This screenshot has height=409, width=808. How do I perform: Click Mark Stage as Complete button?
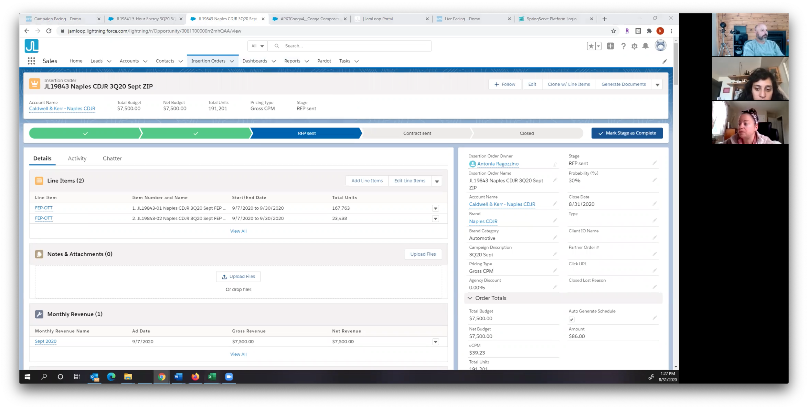(627, 133)
